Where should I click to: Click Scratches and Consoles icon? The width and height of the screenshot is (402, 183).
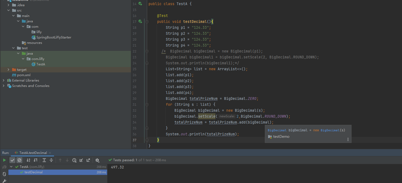pos(9,86)
